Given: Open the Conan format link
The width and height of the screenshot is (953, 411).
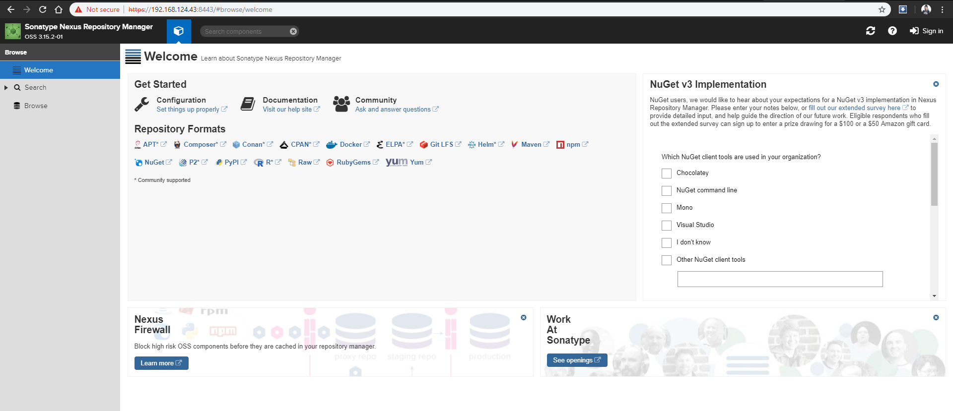Looking at the screenshot, I should [x=253, y=144].
